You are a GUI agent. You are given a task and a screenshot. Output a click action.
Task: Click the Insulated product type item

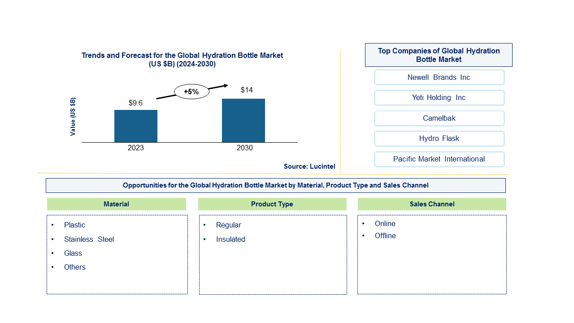(230, 240)
